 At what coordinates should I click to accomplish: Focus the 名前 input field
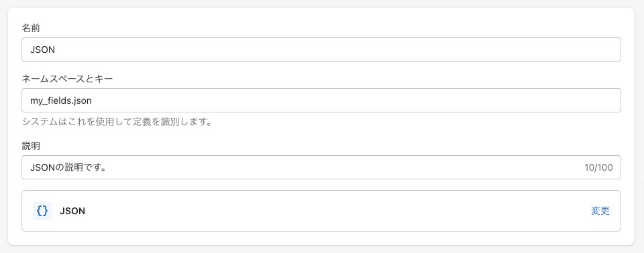321,50
